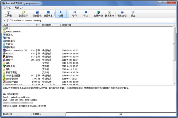The height and width of the screenshot is (118, 178).
Task: Select the 软件下载包 folder
Action: [10, 72]
